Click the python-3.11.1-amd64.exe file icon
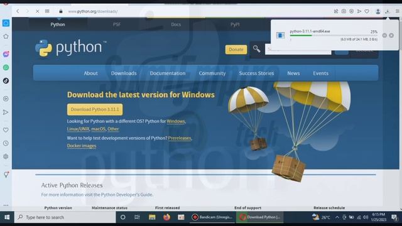The width and height of the screenshot is (402, 226). [x=281, y=35]
